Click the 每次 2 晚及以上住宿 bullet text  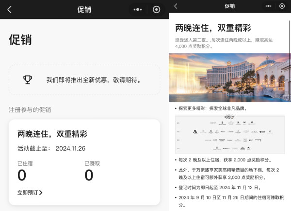click(x=226, y=160)
